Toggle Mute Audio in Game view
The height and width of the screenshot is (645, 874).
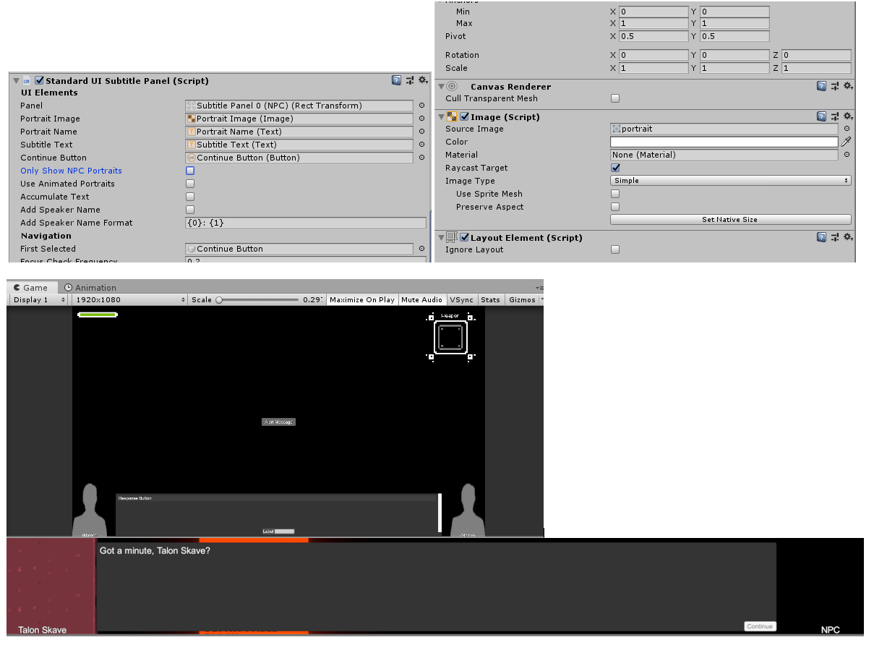point(421,299)
